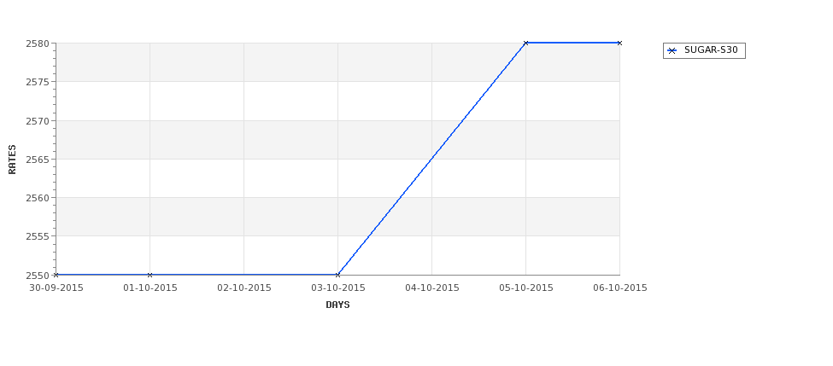Click the 2550 y-axis value label

pyautogui.click(x=38, y=276)
